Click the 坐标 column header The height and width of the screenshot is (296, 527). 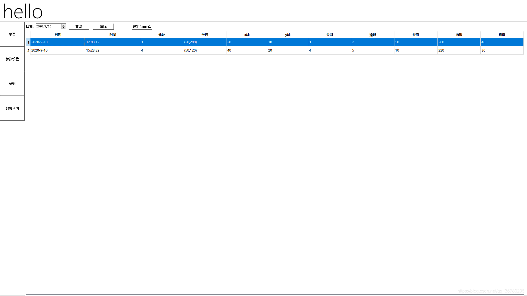(x=205, y=35)
